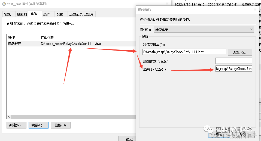The height and width of the screenshot is (141, 261).
Task: Click the D:\code_resp\RelayCheckSet\1111.bat detail cell
Action: [71, 44]
